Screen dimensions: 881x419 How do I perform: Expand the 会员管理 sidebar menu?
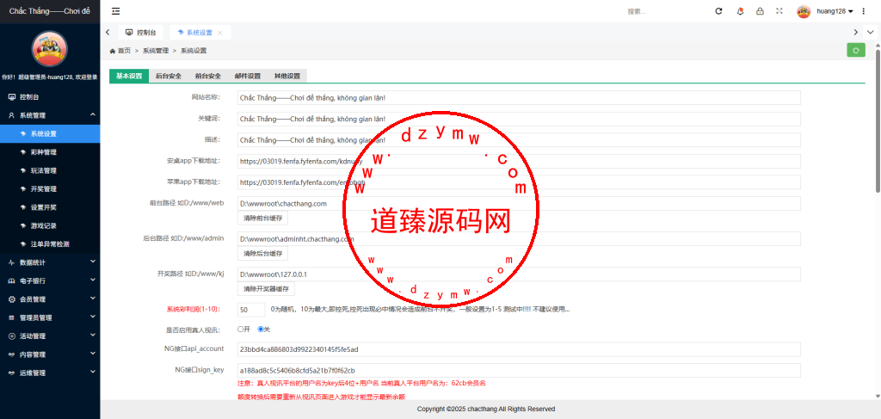[93, 299]
